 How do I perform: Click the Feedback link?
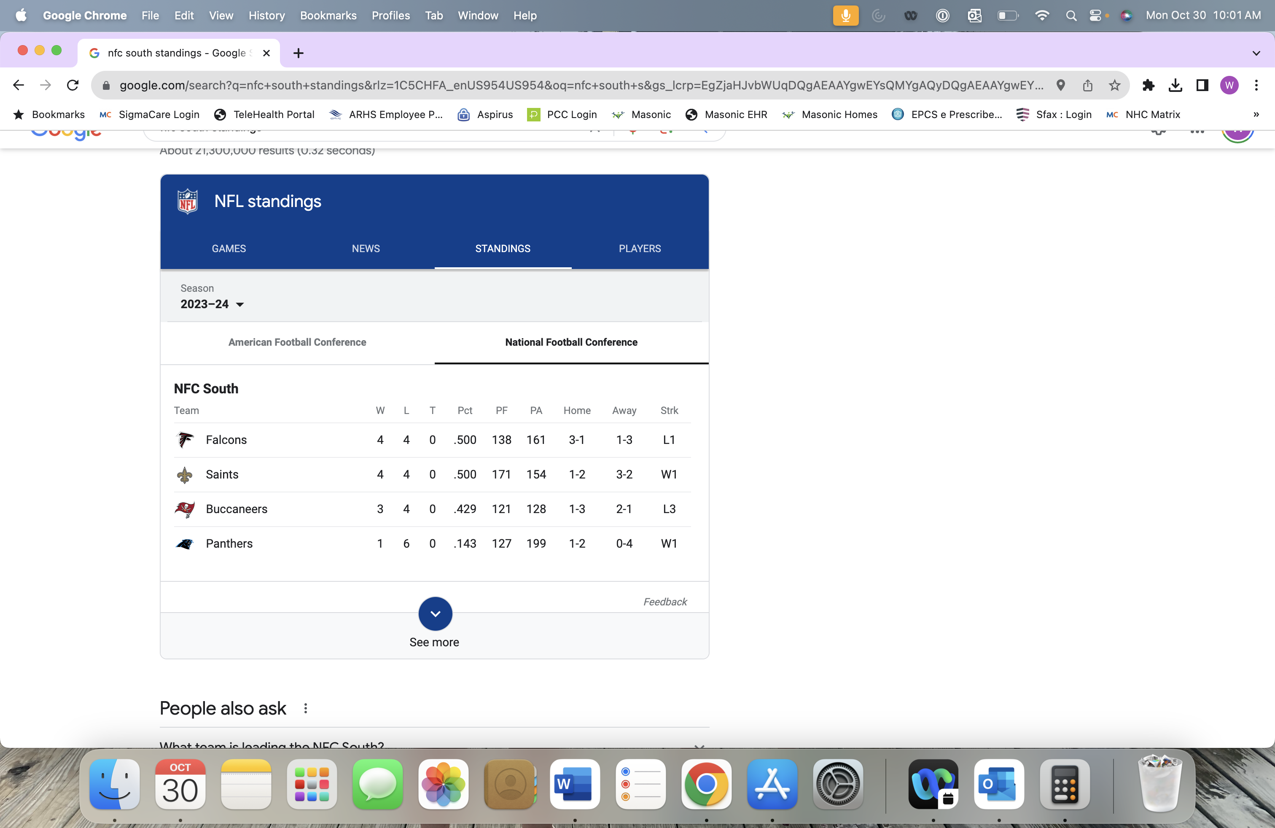pos(665,602)
